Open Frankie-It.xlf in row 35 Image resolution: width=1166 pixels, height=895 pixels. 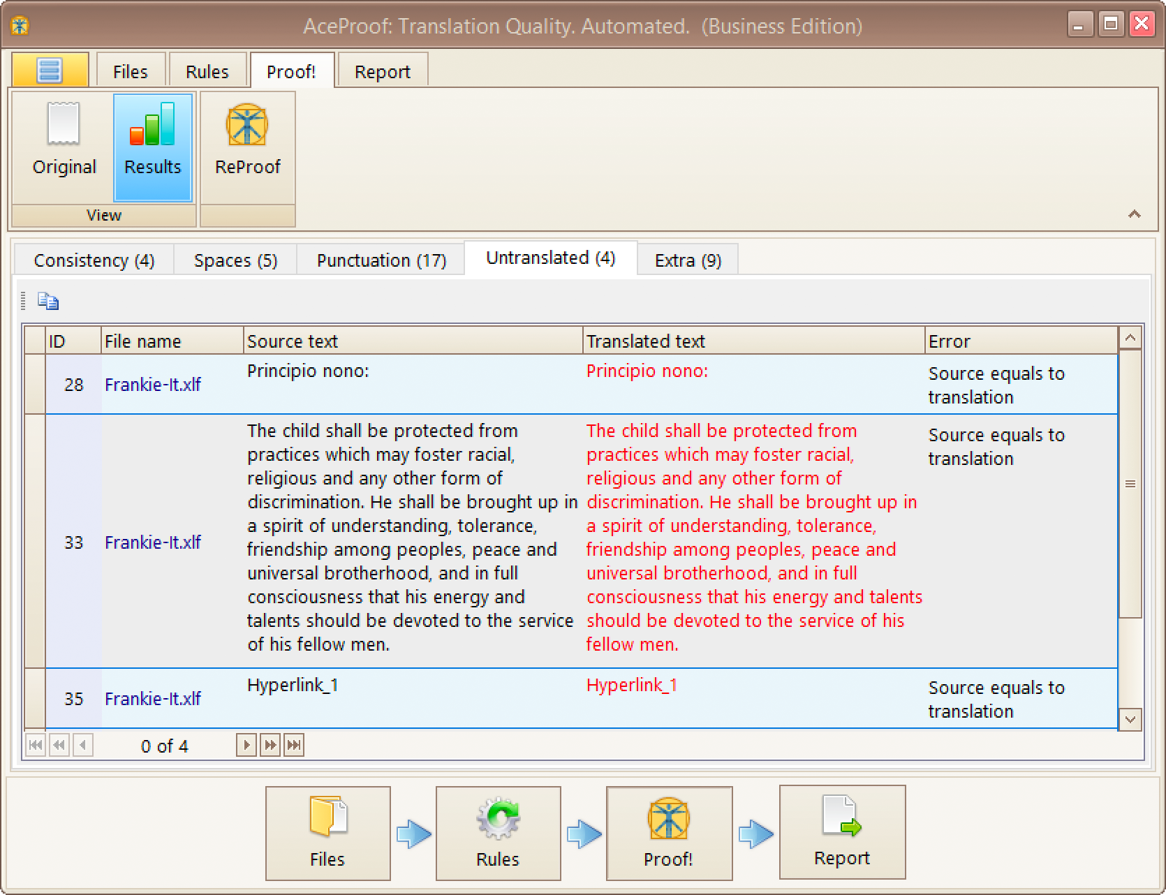point(153,699)
